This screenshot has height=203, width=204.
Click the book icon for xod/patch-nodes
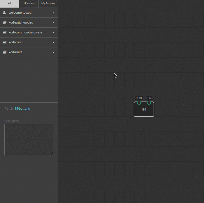point(4,23)
